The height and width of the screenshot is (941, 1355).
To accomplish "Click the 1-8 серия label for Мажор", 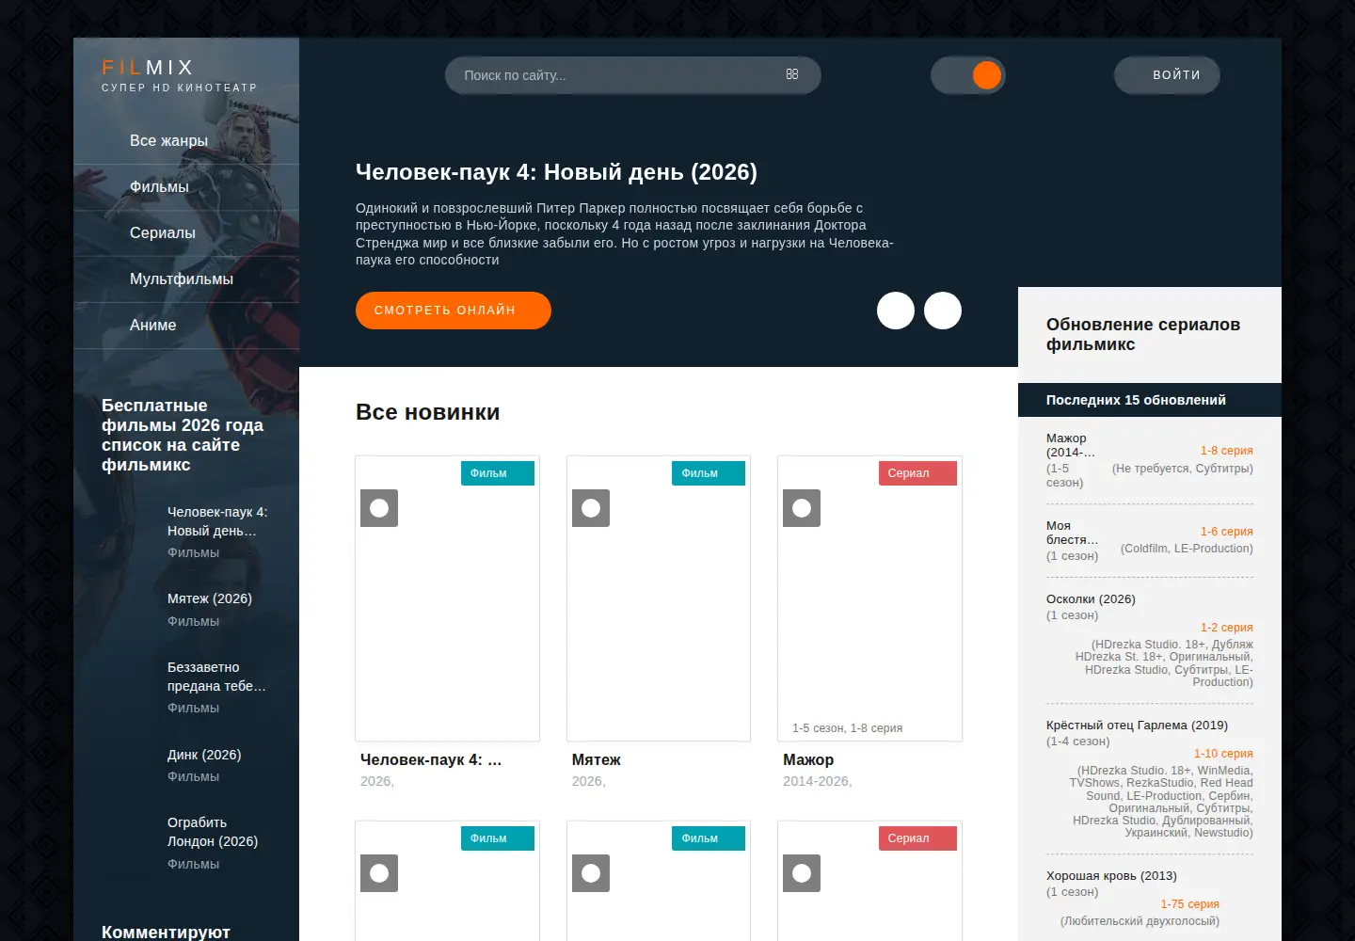I will pyautogui.click(x=1226, y=451).
